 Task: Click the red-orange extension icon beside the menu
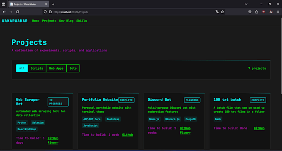271,12
